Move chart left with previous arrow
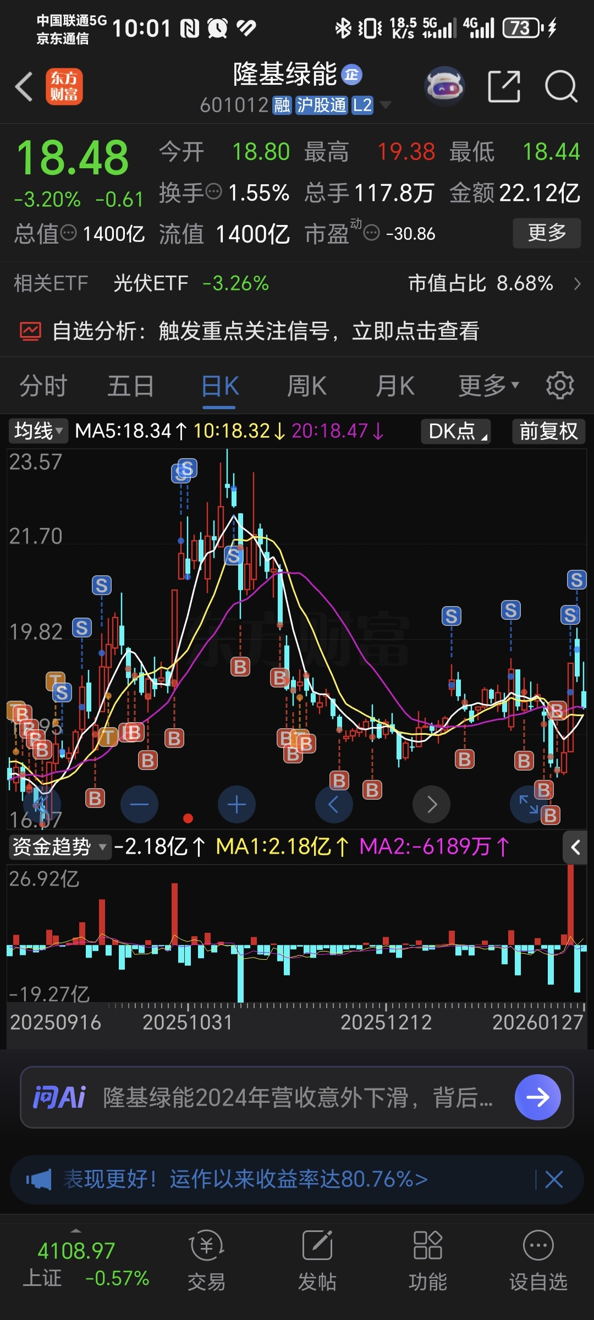The image size is (594, 1320). point(334,805)
